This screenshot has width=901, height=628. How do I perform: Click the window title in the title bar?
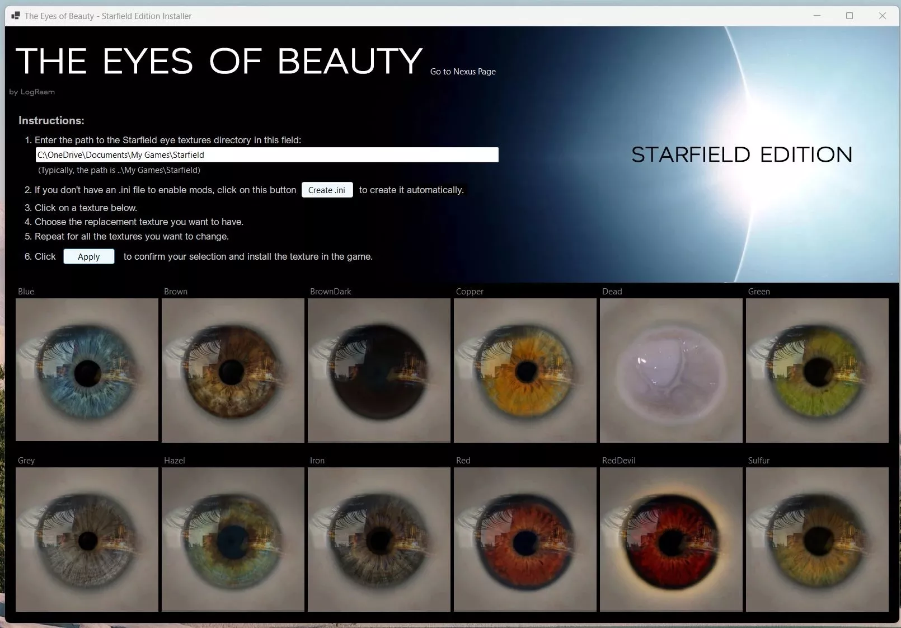coord(108,16)
